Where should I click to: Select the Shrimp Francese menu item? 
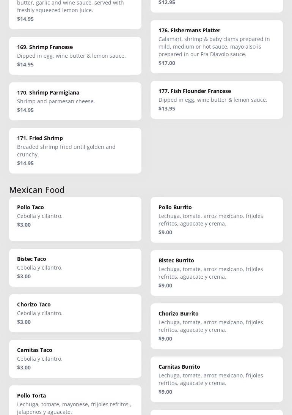75,56
